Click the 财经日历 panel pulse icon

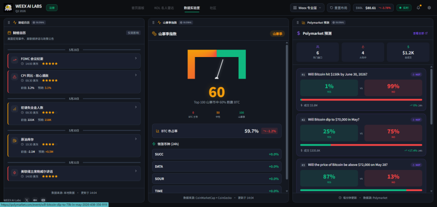pyautogui.click(x=15, y=22)
